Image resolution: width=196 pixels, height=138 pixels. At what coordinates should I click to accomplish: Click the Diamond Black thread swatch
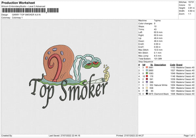[x=147, y=94]
